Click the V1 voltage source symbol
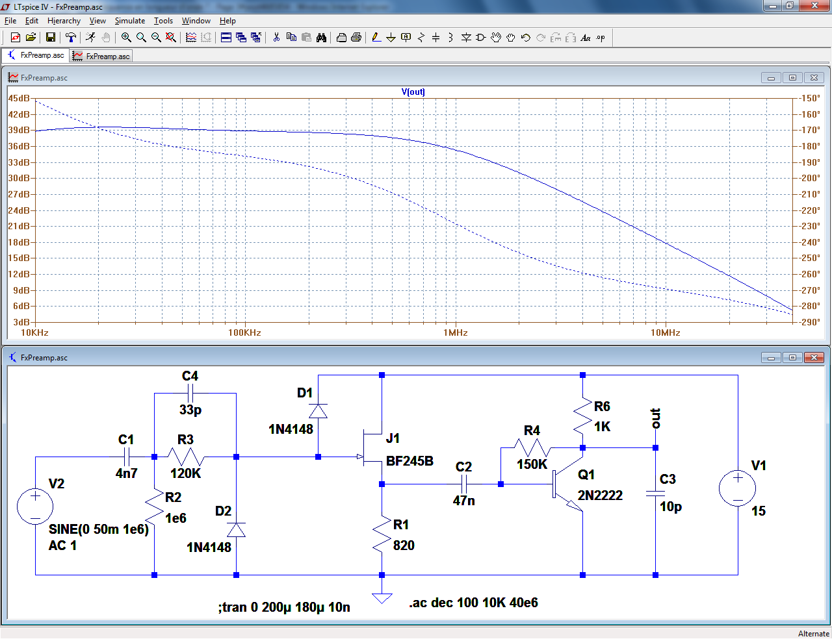Viewport: 832px width, 639px height. point(738,488)
